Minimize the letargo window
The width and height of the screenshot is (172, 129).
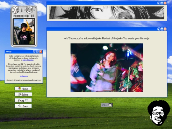pos(34,52)
